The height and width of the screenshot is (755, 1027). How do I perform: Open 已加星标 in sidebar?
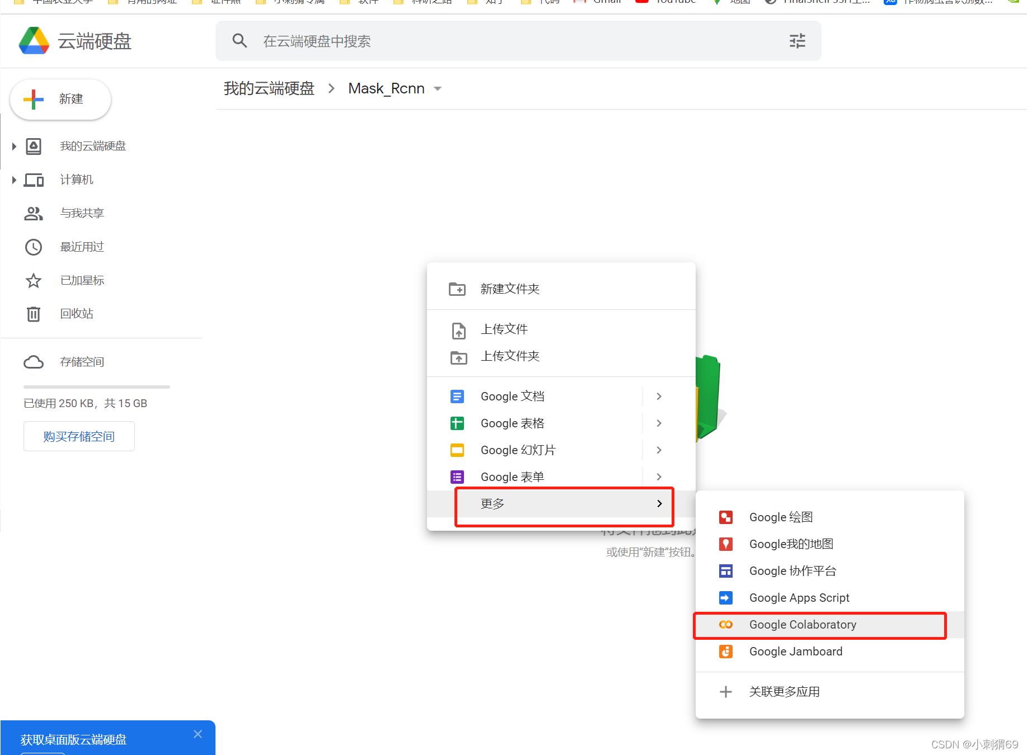point(82,280)
